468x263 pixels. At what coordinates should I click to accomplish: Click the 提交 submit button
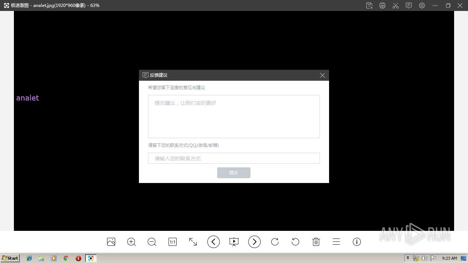[x=234, y=173]
